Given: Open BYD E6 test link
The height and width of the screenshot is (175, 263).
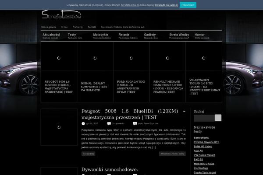Looking at the screenshot, I should [x=199, y=160].
